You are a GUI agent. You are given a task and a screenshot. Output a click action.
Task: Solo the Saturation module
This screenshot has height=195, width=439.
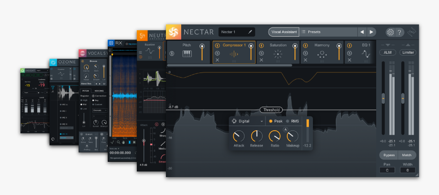261,53
